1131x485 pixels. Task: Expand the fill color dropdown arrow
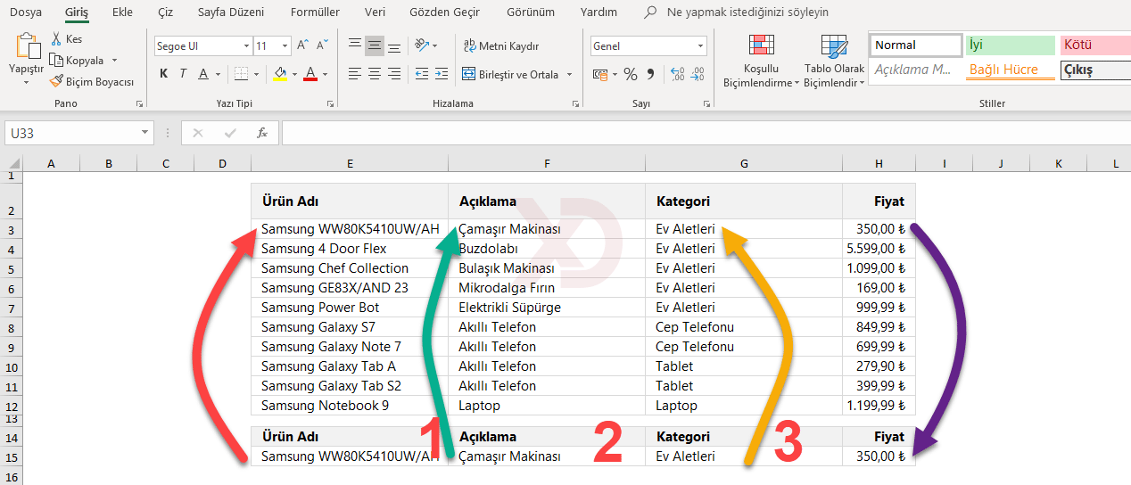pos(294,74)
